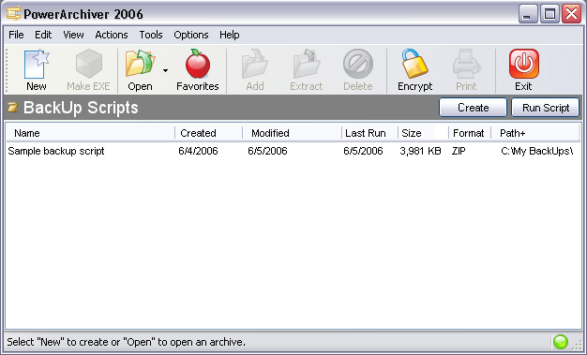Screen dimensions: 587x355
Task: Click the BackUp Scripts header scroll icon
Action: (13, 108)
